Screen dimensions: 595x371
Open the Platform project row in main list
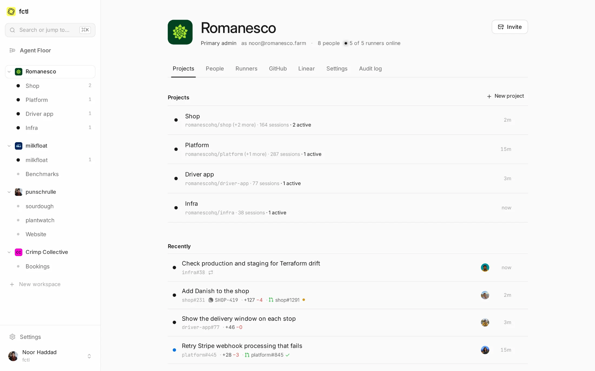click(348, 149)
